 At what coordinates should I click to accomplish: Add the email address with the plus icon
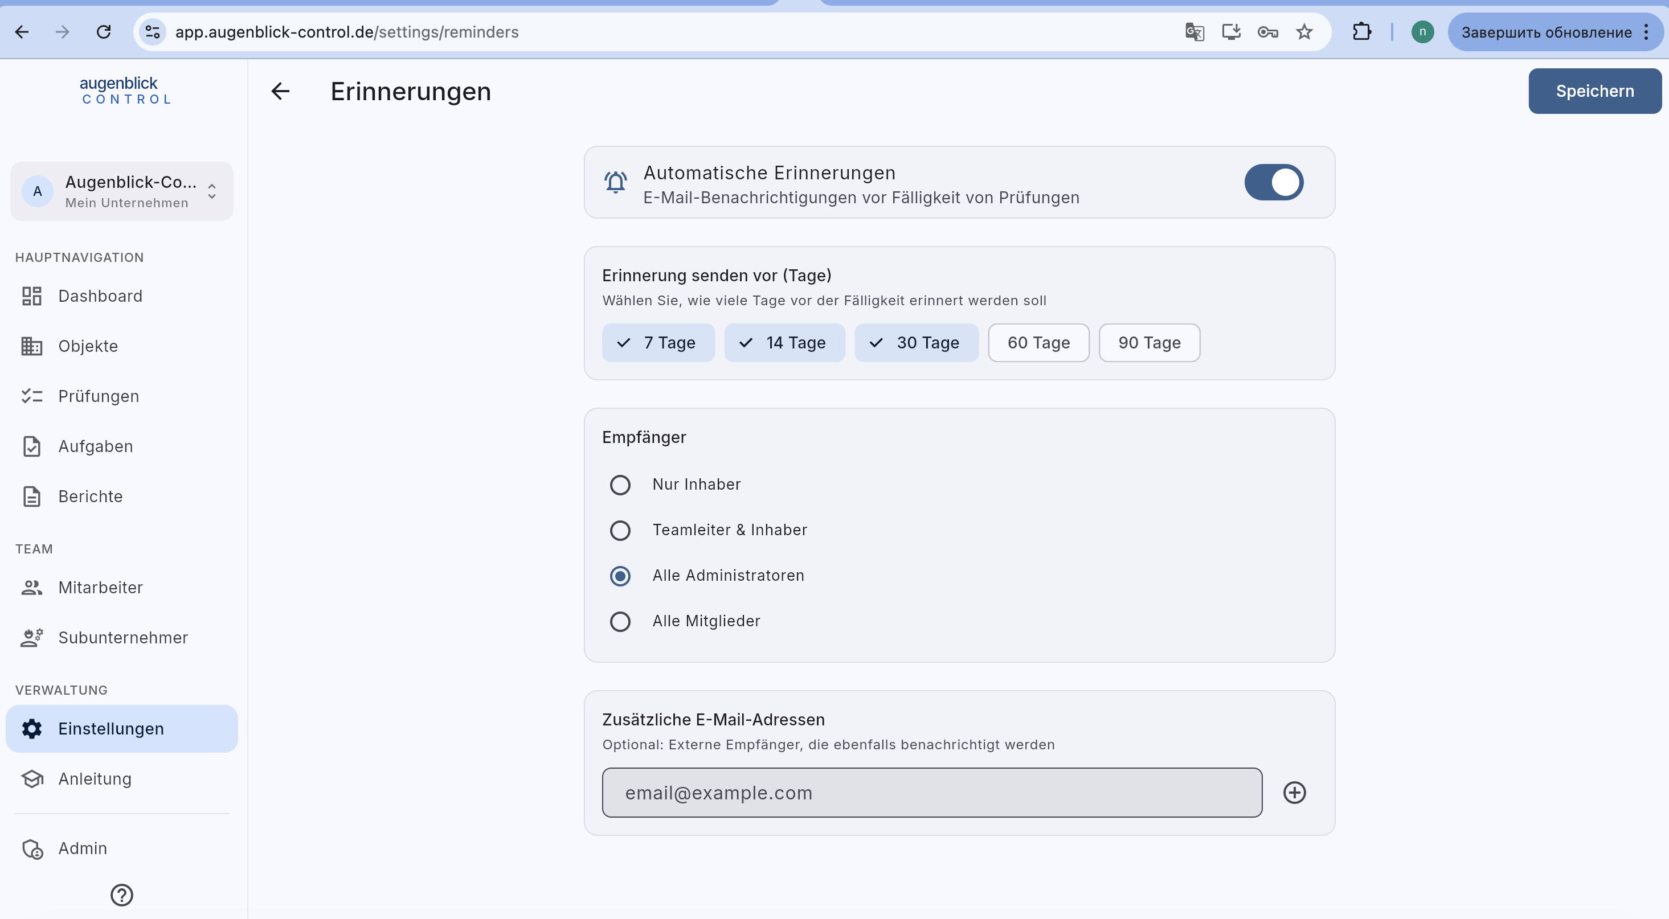pos(1295,793)
